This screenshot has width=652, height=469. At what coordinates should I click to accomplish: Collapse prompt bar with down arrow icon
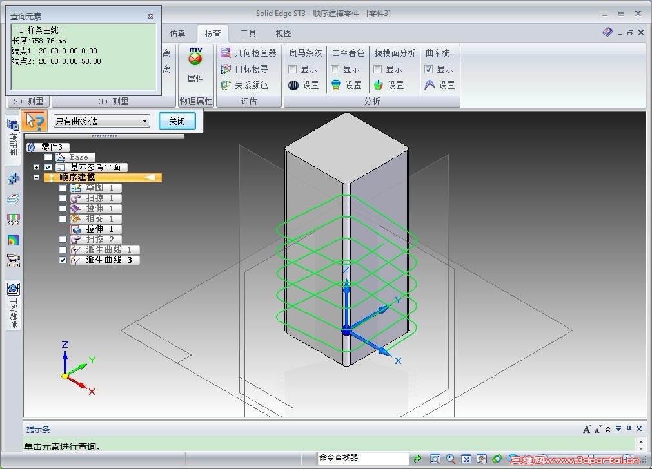pos(618,428)
